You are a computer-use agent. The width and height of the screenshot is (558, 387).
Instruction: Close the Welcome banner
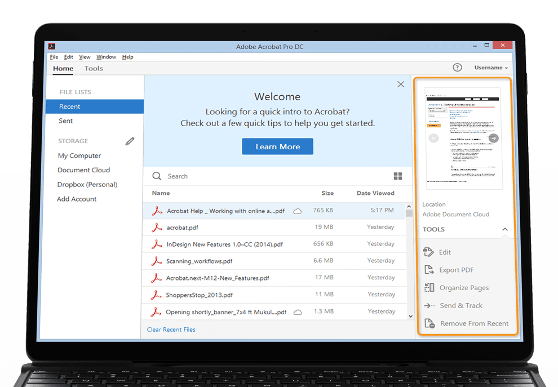click(401, 84)
